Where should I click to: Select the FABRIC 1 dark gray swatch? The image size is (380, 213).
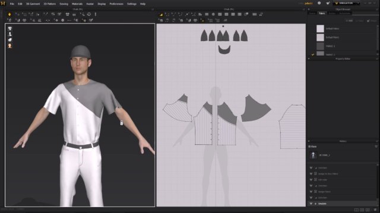click(320, 46)
